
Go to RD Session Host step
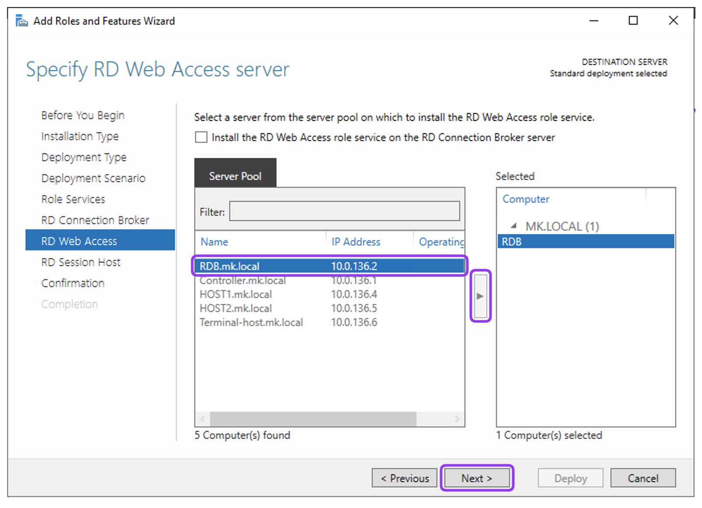80,262
